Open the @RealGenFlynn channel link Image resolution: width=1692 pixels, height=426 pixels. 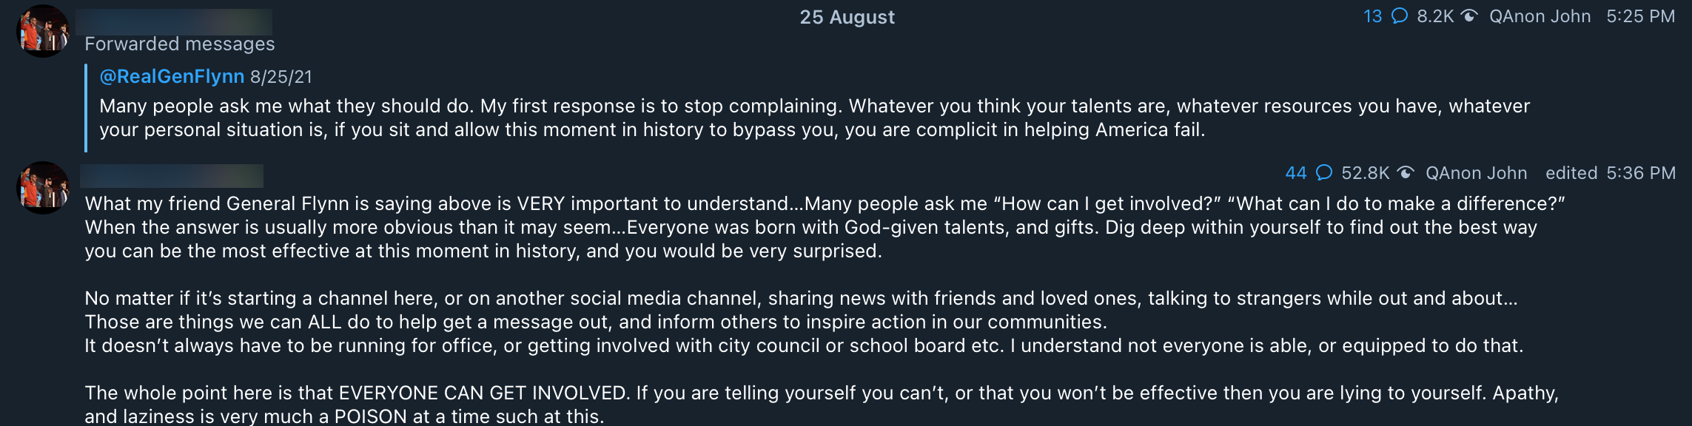pyautogui.click(x=172, y=77)
